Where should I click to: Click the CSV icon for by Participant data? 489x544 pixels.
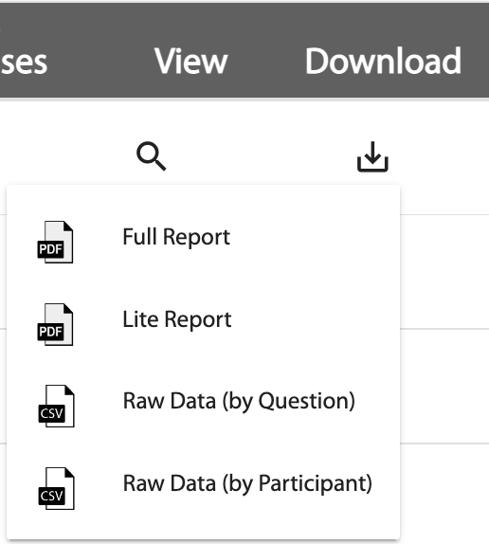pyautogui.click(x=56, y=488)
